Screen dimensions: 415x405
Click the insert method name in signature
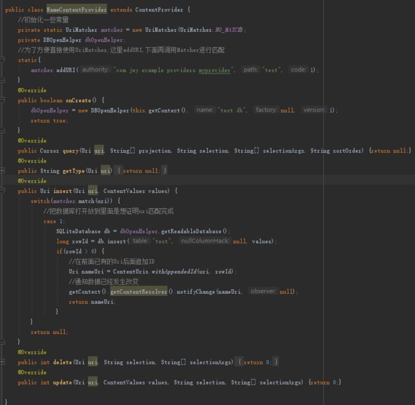click(63, 191)
